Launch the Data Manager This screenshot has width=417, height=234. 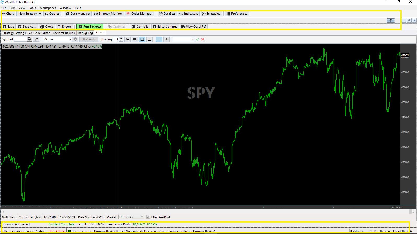click(78, 14)
